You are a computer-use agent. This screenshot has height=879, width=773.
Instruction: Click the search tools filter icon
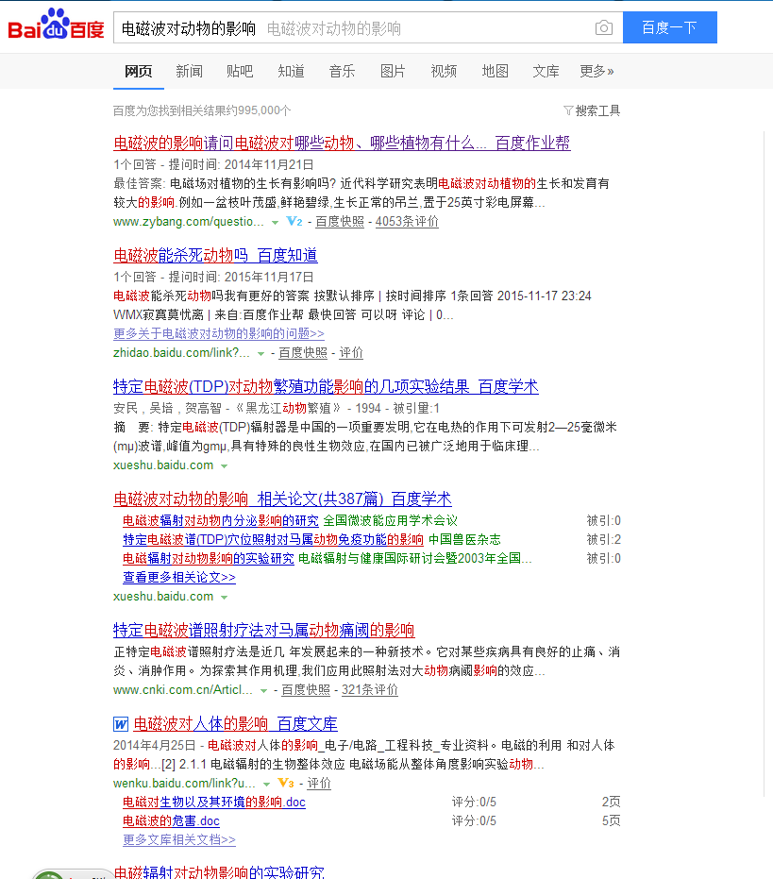568,110
